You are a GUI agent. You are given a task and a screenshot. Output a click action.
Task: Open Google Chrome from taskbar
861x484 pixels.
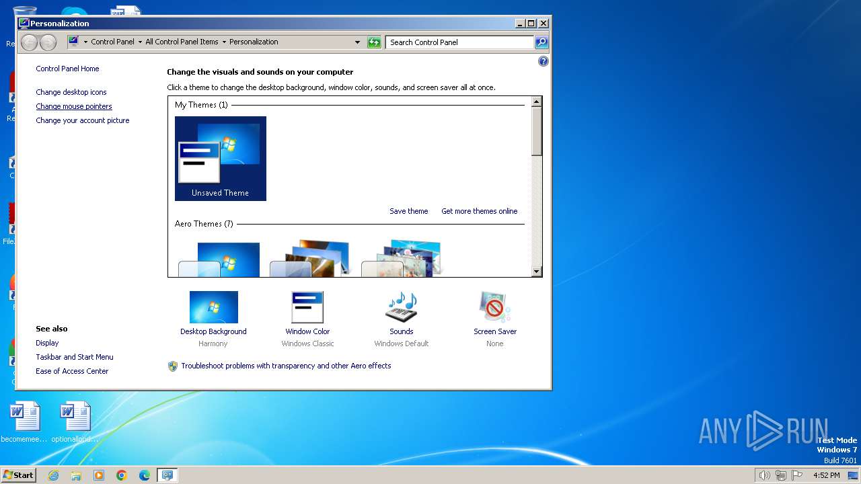click(x=122, y=475)
